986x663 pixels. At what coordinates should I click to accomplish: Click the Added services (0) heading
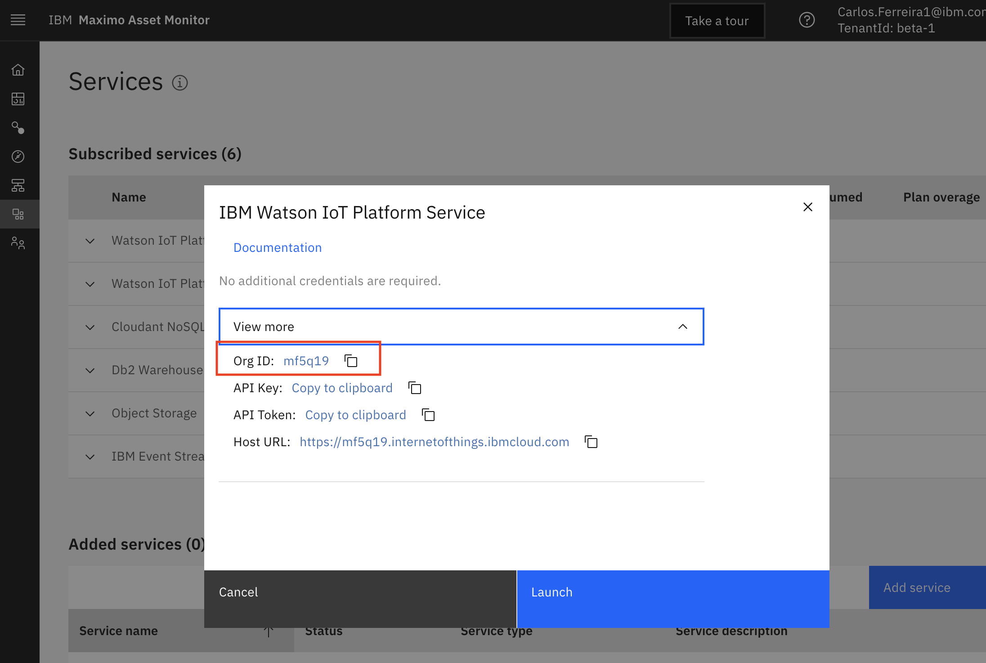[137, 544]
